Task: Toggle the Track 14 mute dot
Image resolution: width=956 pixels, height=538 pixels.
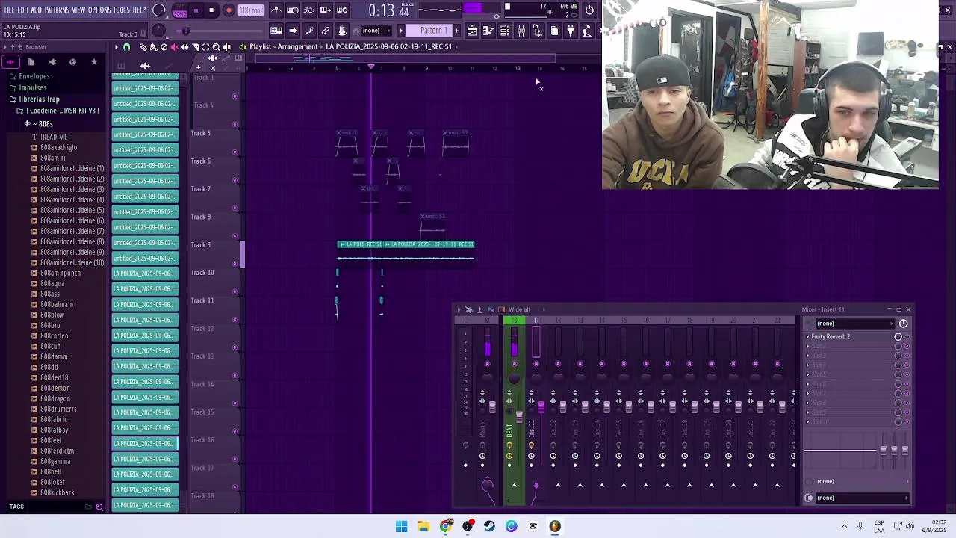Action: point(235,403)
